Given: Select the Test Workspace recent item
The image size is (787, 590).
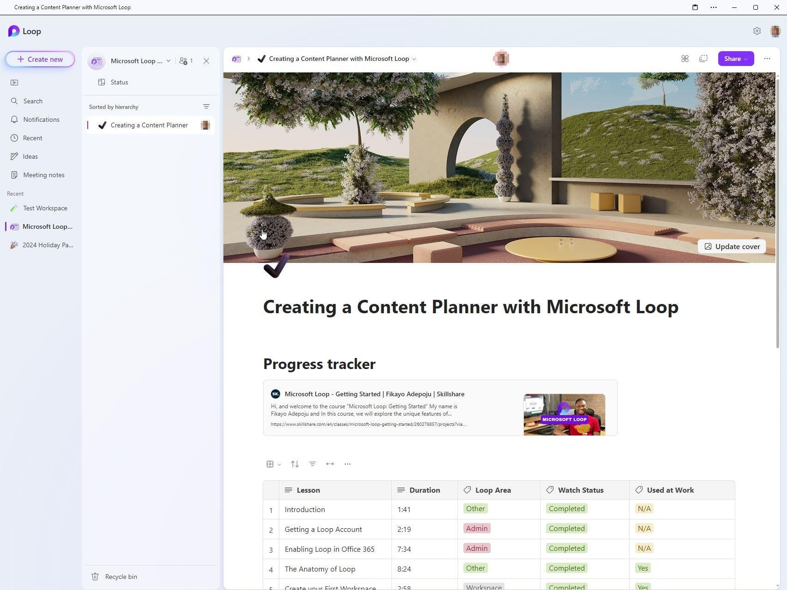Looking at the screenshot, I should tap(45, 208).
